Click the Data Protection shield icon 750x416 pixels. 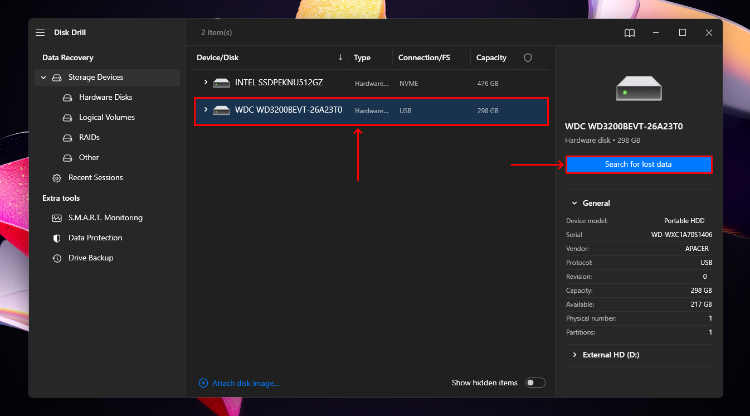(x=57, y=238)
